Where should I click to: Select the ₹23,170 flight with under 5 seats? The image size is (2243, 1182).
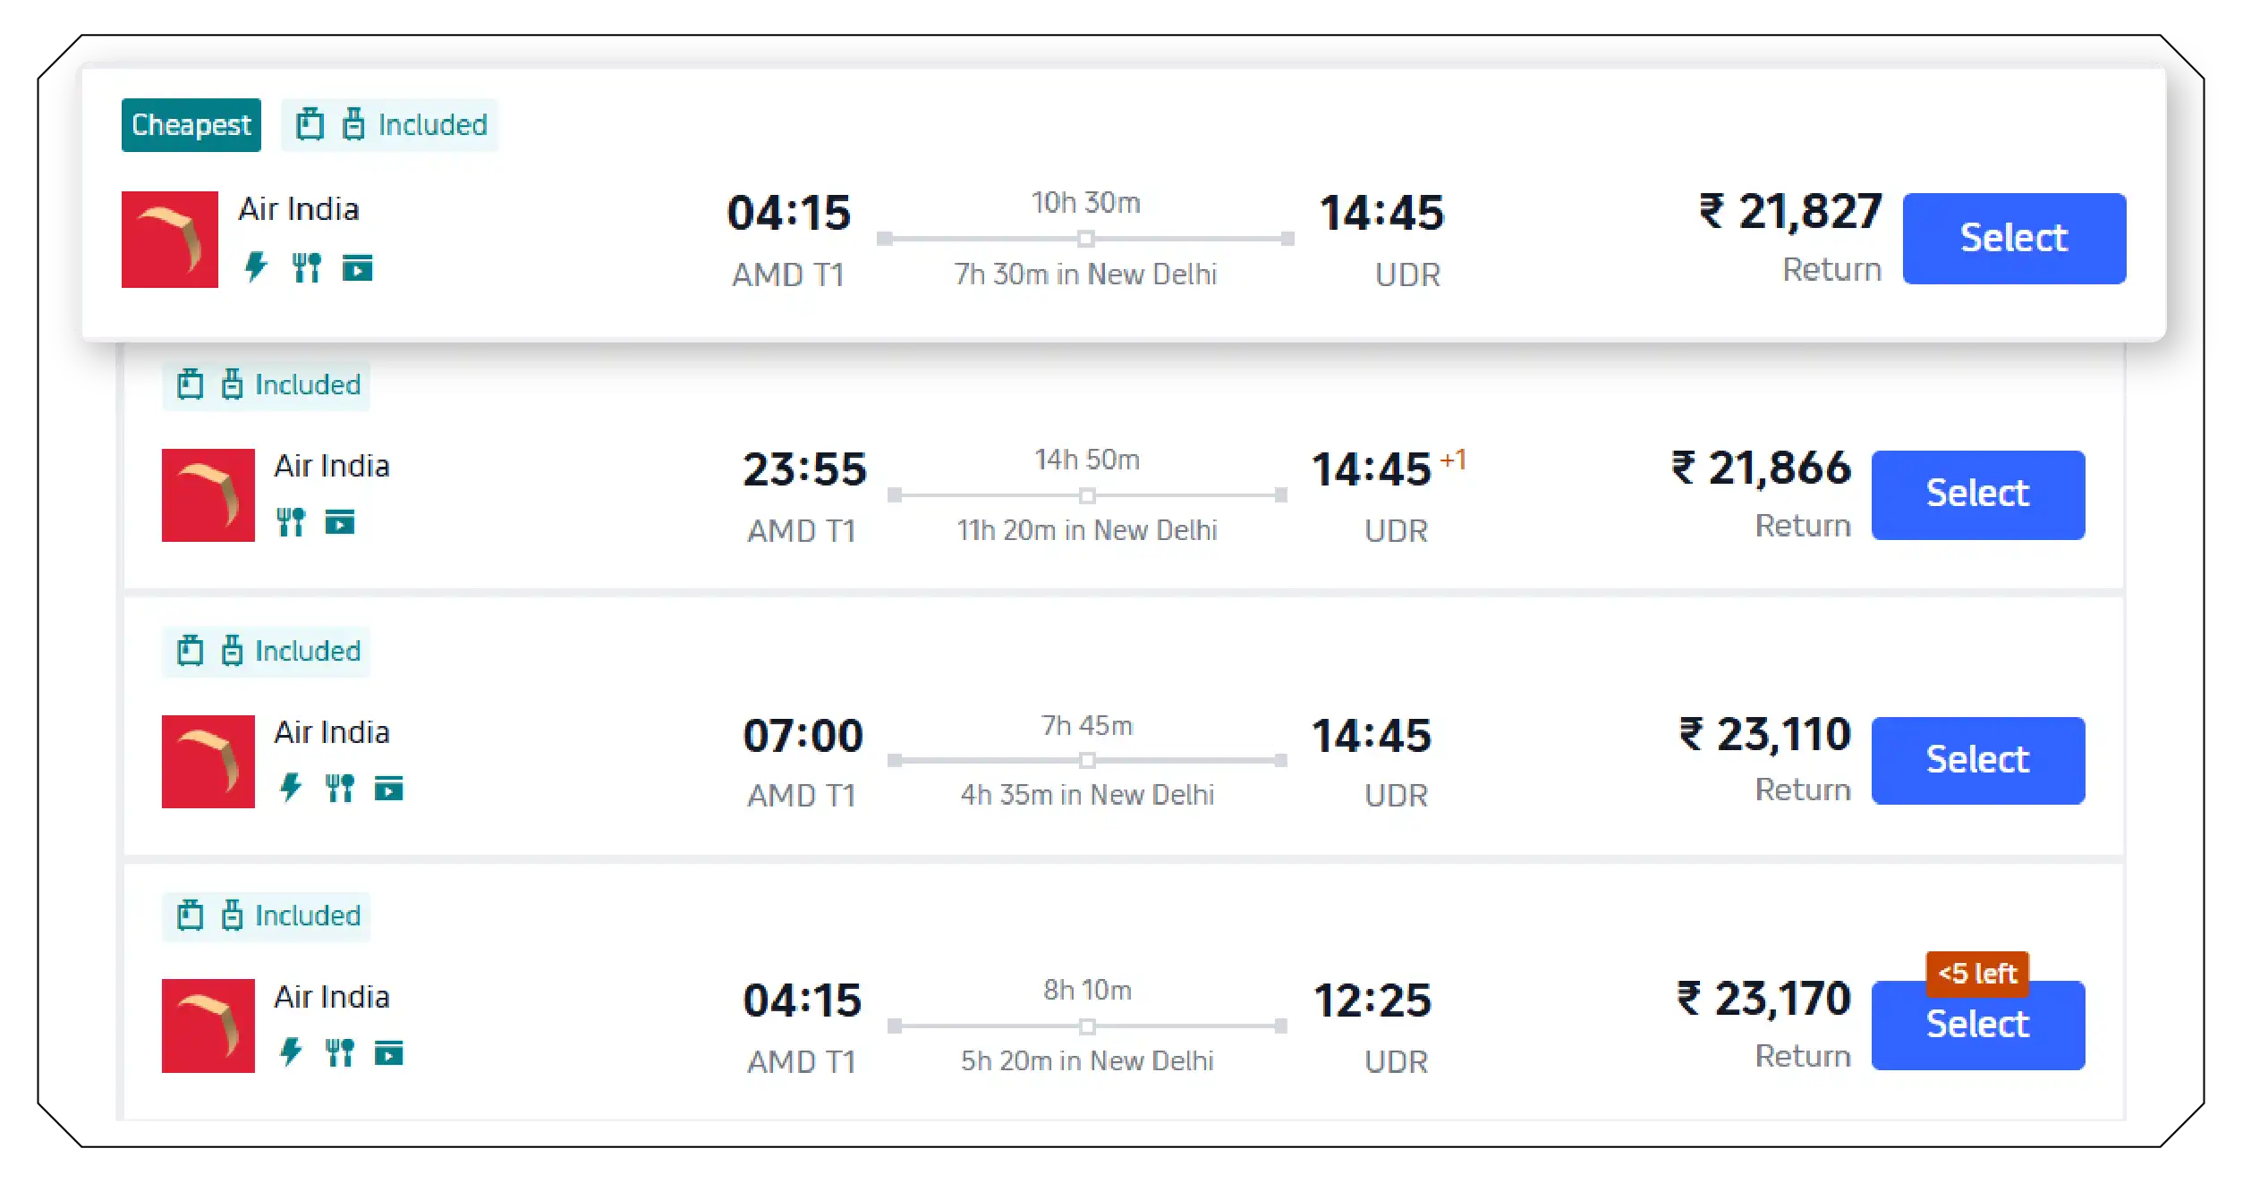tap(1977, 1025)
